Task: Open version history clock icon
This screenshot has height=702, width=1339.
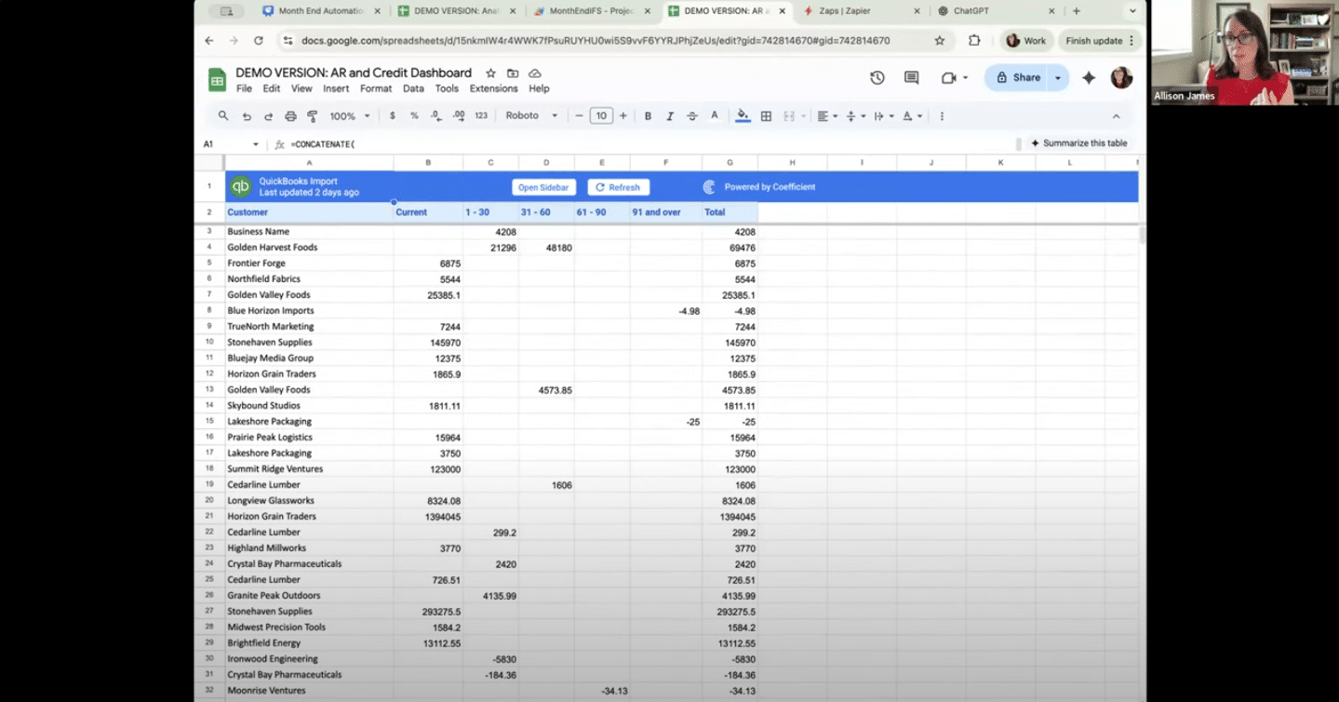Action: tap(877, 78)
